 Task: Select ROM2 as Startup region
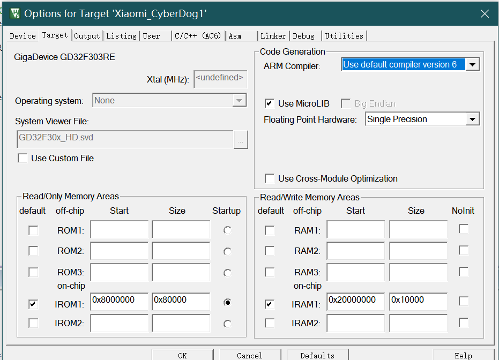tap(227, 252)
